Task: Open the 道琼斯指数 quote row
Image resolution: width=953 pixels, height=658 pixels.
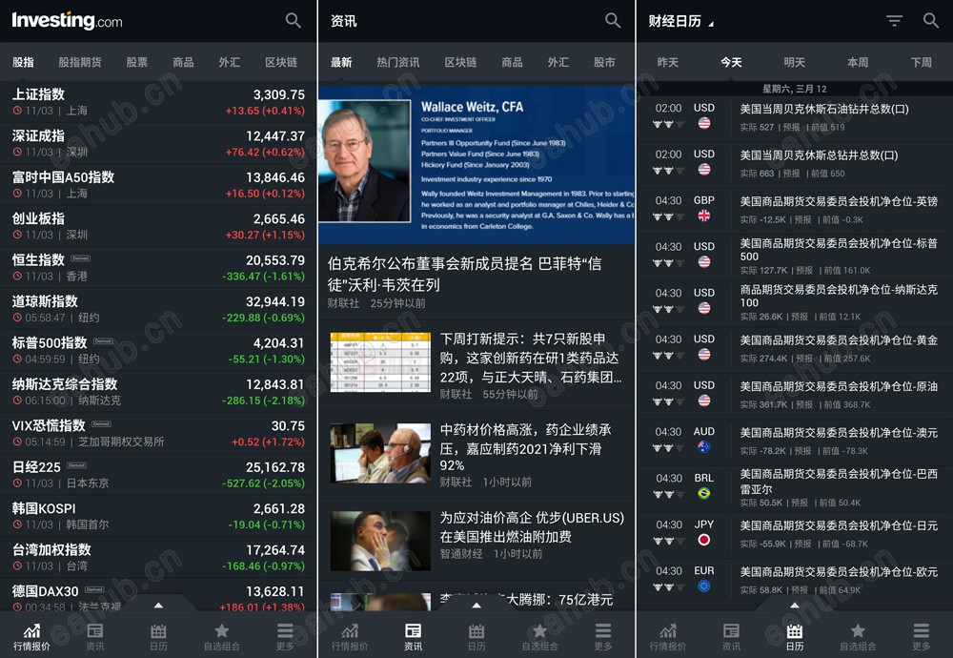Action: point(158,309)
